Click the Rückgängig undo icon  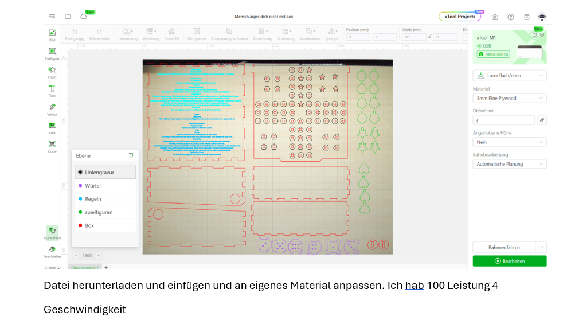pyautogui.click(x=75, y=32)
